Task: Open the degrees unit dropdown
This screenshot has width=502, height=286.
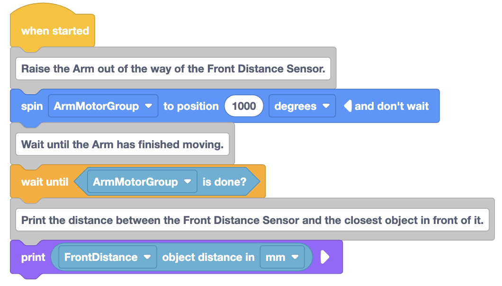Action: point(302,106)
